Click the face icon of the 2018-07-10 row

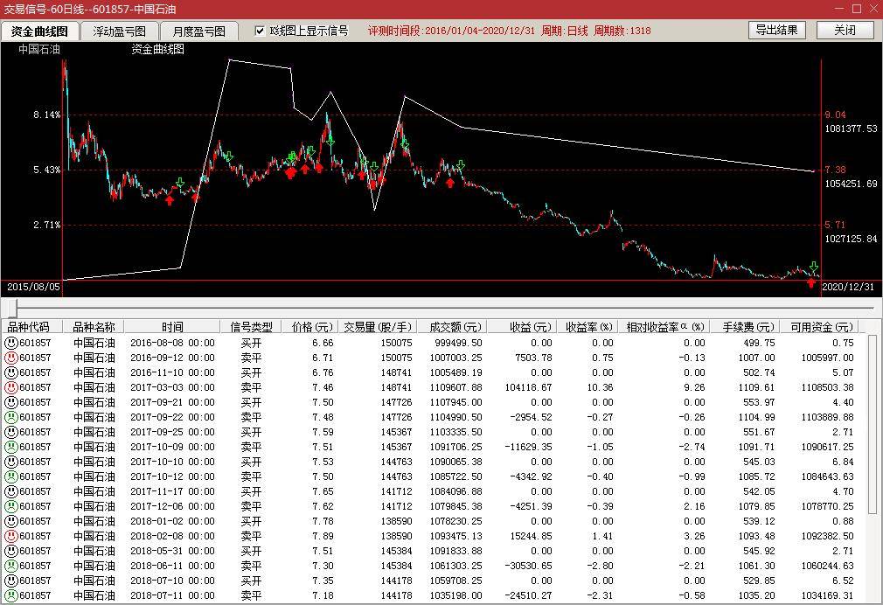(x=10, y=581)
